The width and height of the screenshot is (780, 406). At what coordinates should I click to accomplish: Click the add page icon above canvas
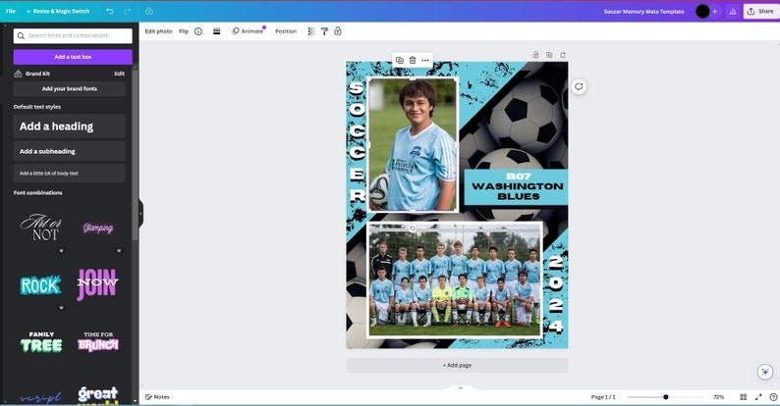[x=563, y=55]
